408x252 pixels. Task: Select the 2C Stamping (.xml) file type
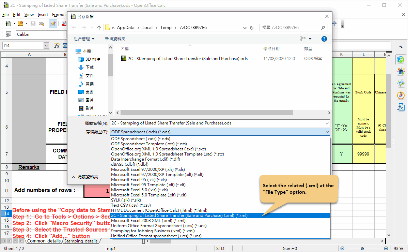pos(220,216)
